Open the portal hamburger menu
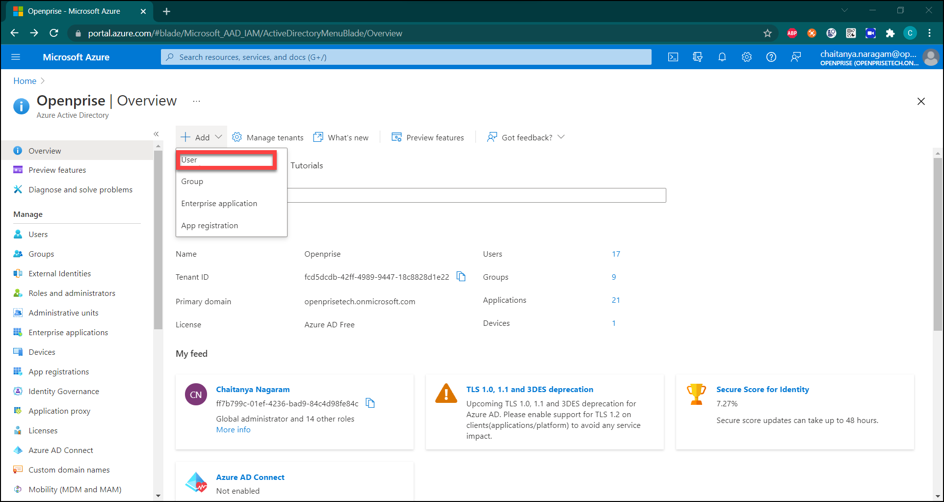This screenshot has height=502, width=944. pos(16,57)
